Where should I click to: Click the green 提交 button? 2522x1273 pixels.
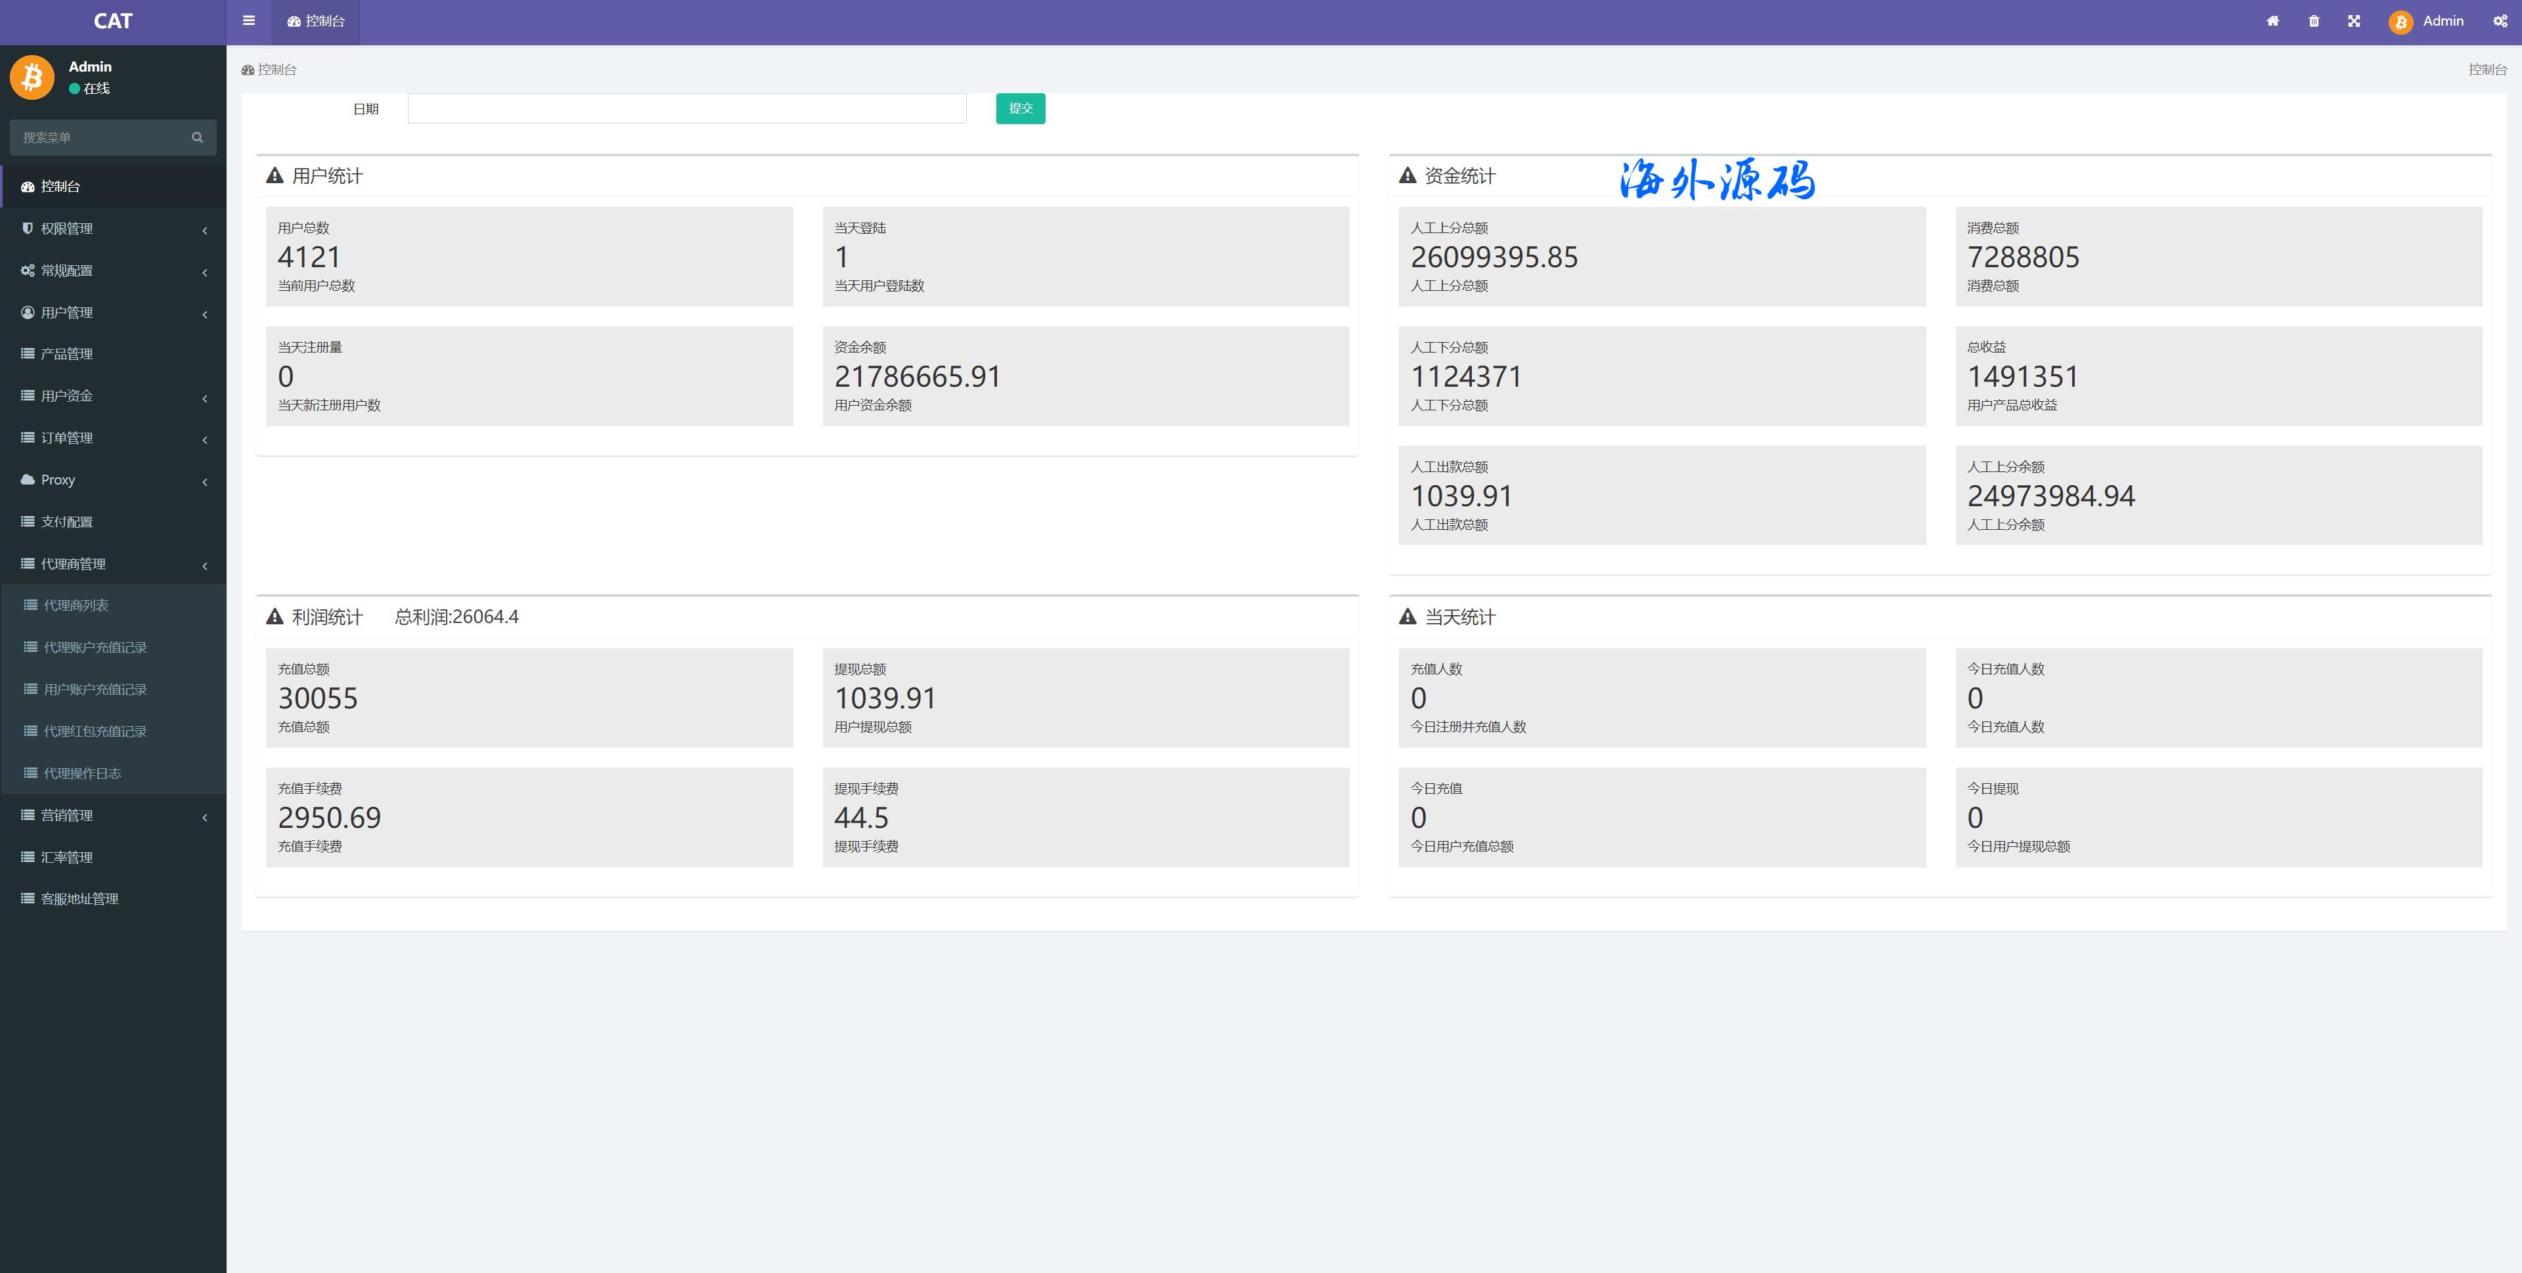1020,108
